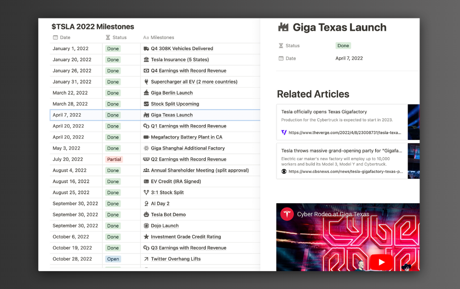Open the Status column header

[116, 38]
